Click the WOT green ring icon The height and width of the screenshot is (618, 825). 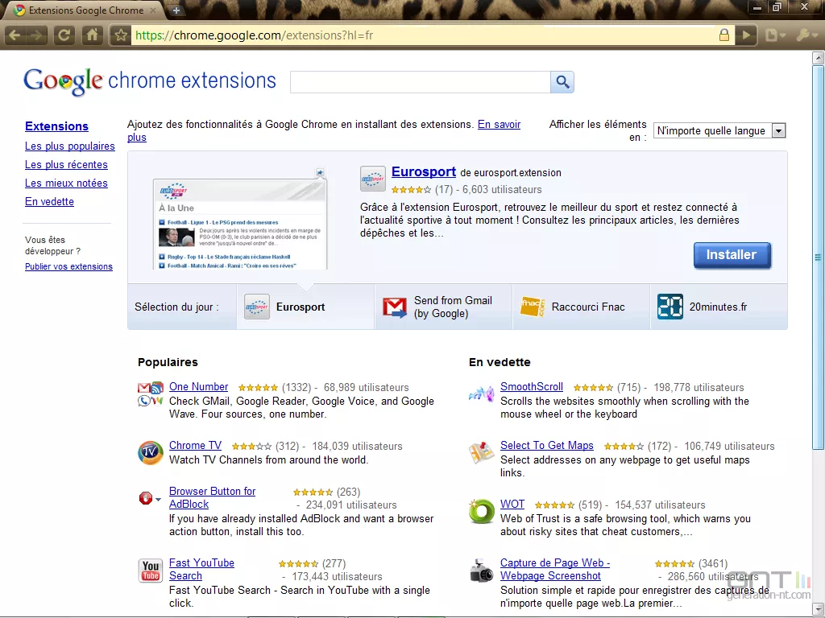point(481,511)
